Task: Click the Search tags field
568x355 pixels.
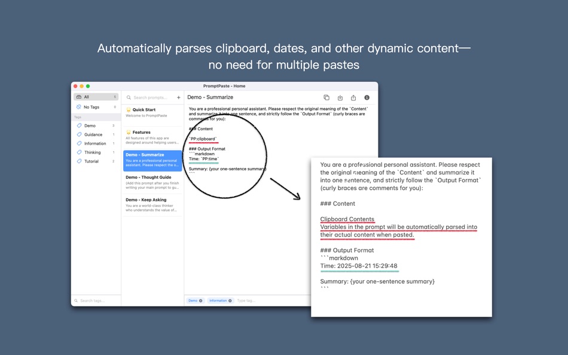Action: point(96,301)
